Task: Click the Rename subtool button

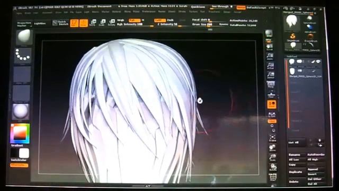Action: (x=297, y=155)
